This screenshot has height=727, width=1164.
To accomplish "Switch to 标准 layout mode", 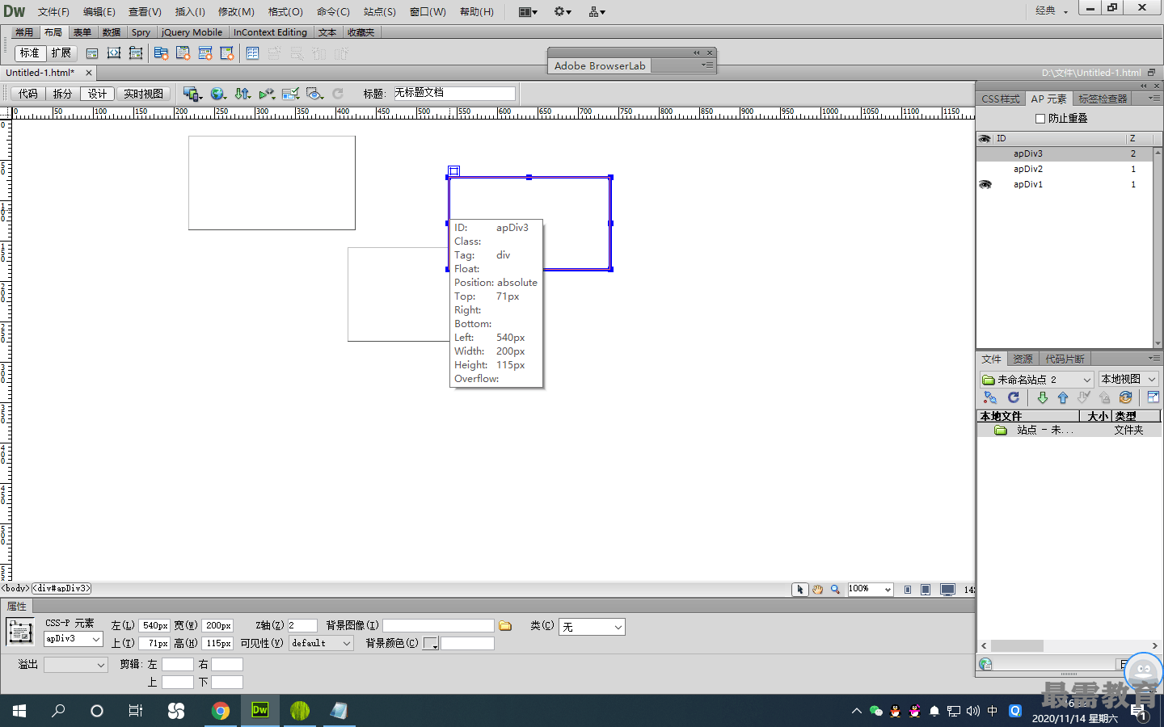I will (30, 53).
